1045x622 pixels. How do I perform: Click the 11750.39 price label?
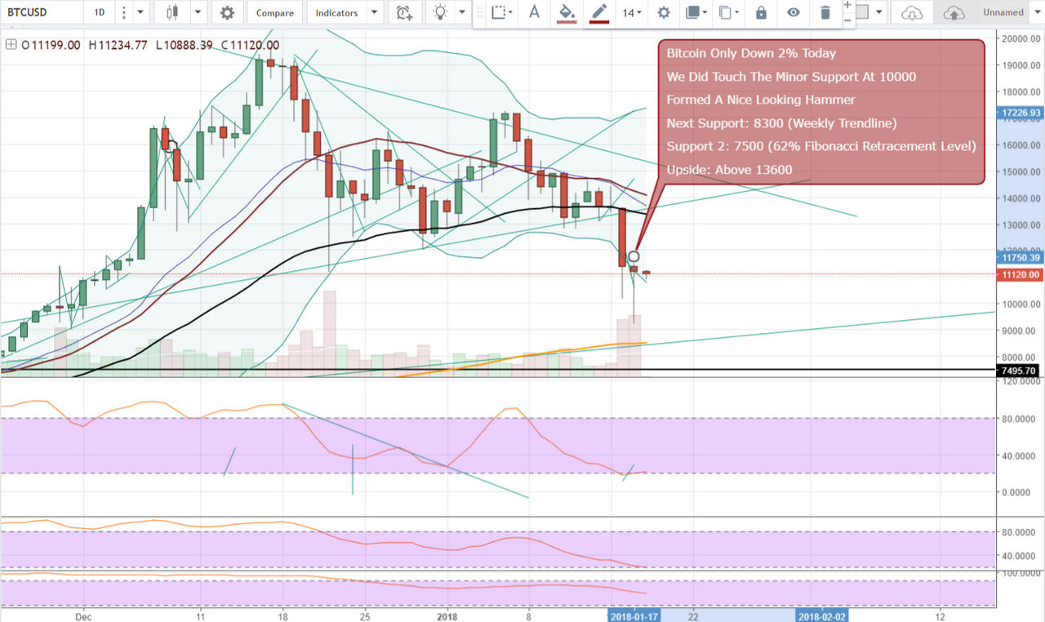click(1021, 258)
